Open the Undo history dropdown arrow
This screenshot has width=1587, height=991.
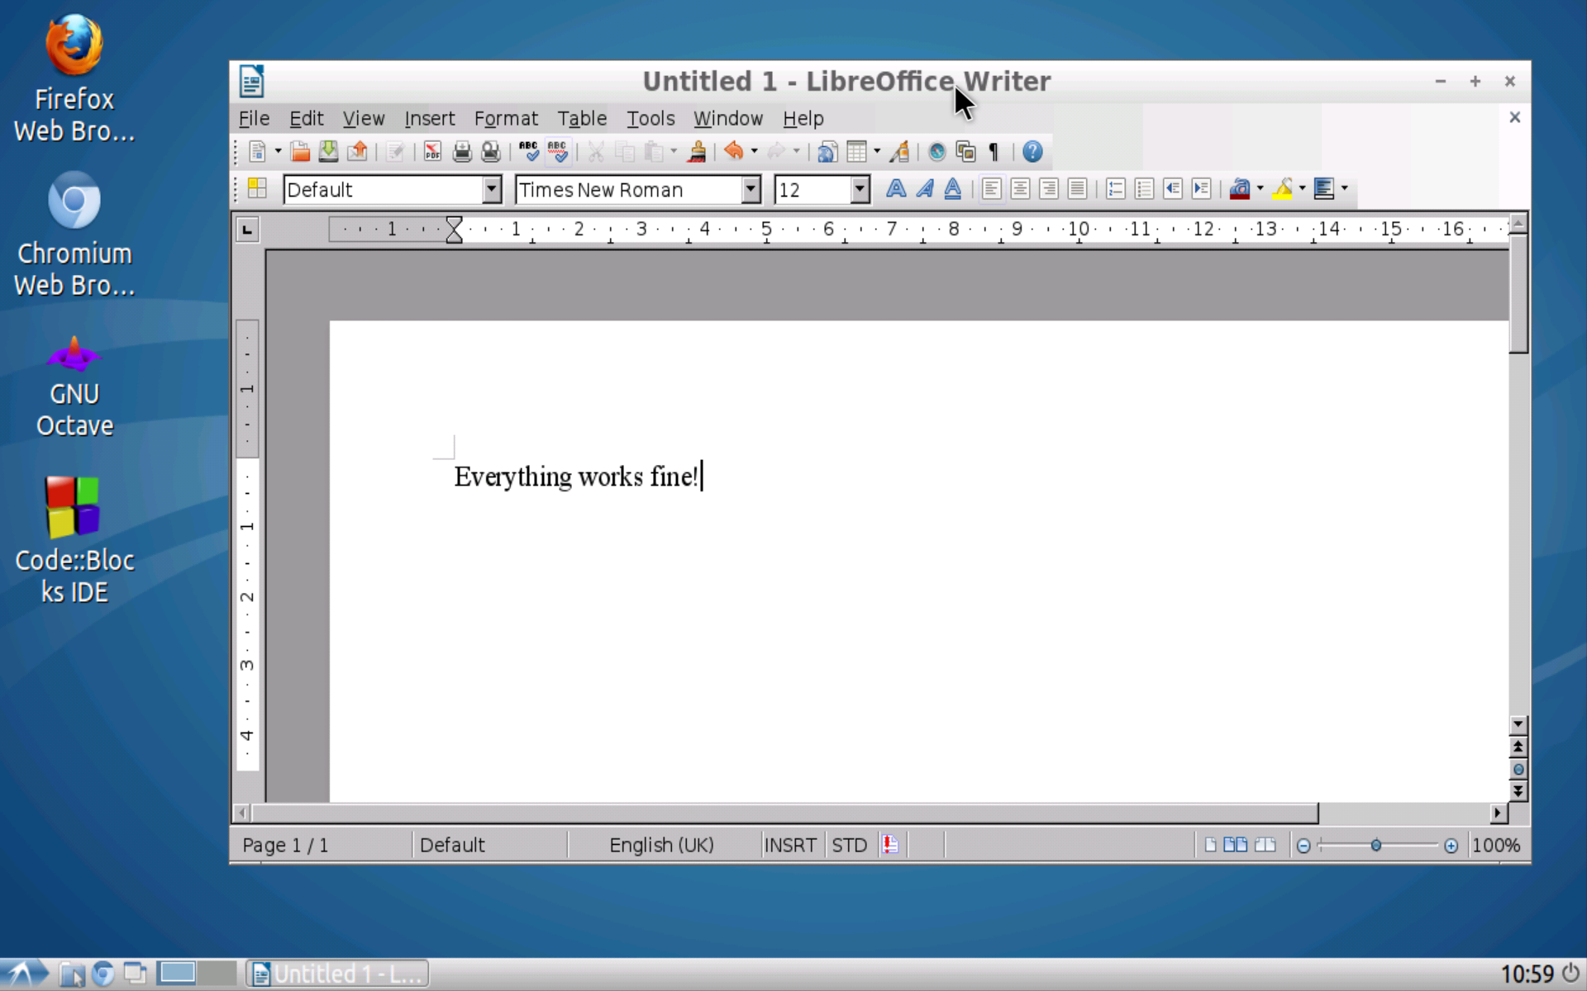pyautogui.click(x=754, y=152)
